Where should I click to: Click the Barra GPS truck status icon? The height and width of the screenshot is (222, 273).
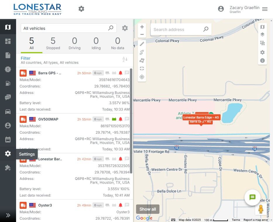coord(23,73)
